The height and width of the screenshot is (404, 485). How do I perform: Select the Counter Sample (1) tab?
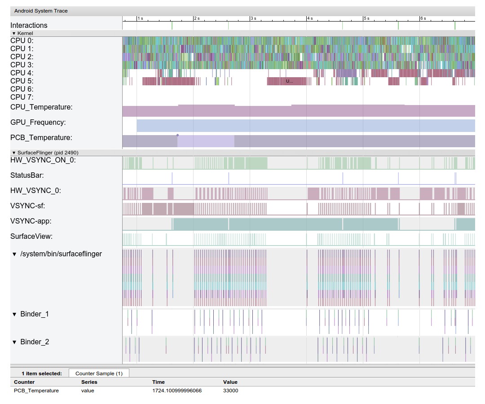pos(99,373)
